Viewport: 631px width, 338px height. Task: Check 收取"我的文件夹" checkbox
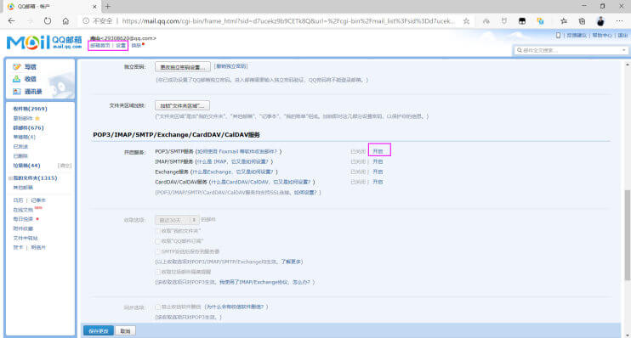click(158, 231)
